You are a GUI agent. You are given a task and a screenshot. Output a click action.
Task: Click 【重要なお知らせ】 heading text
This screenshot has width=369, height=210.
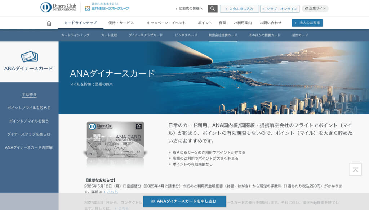click(x=100, y=180)
